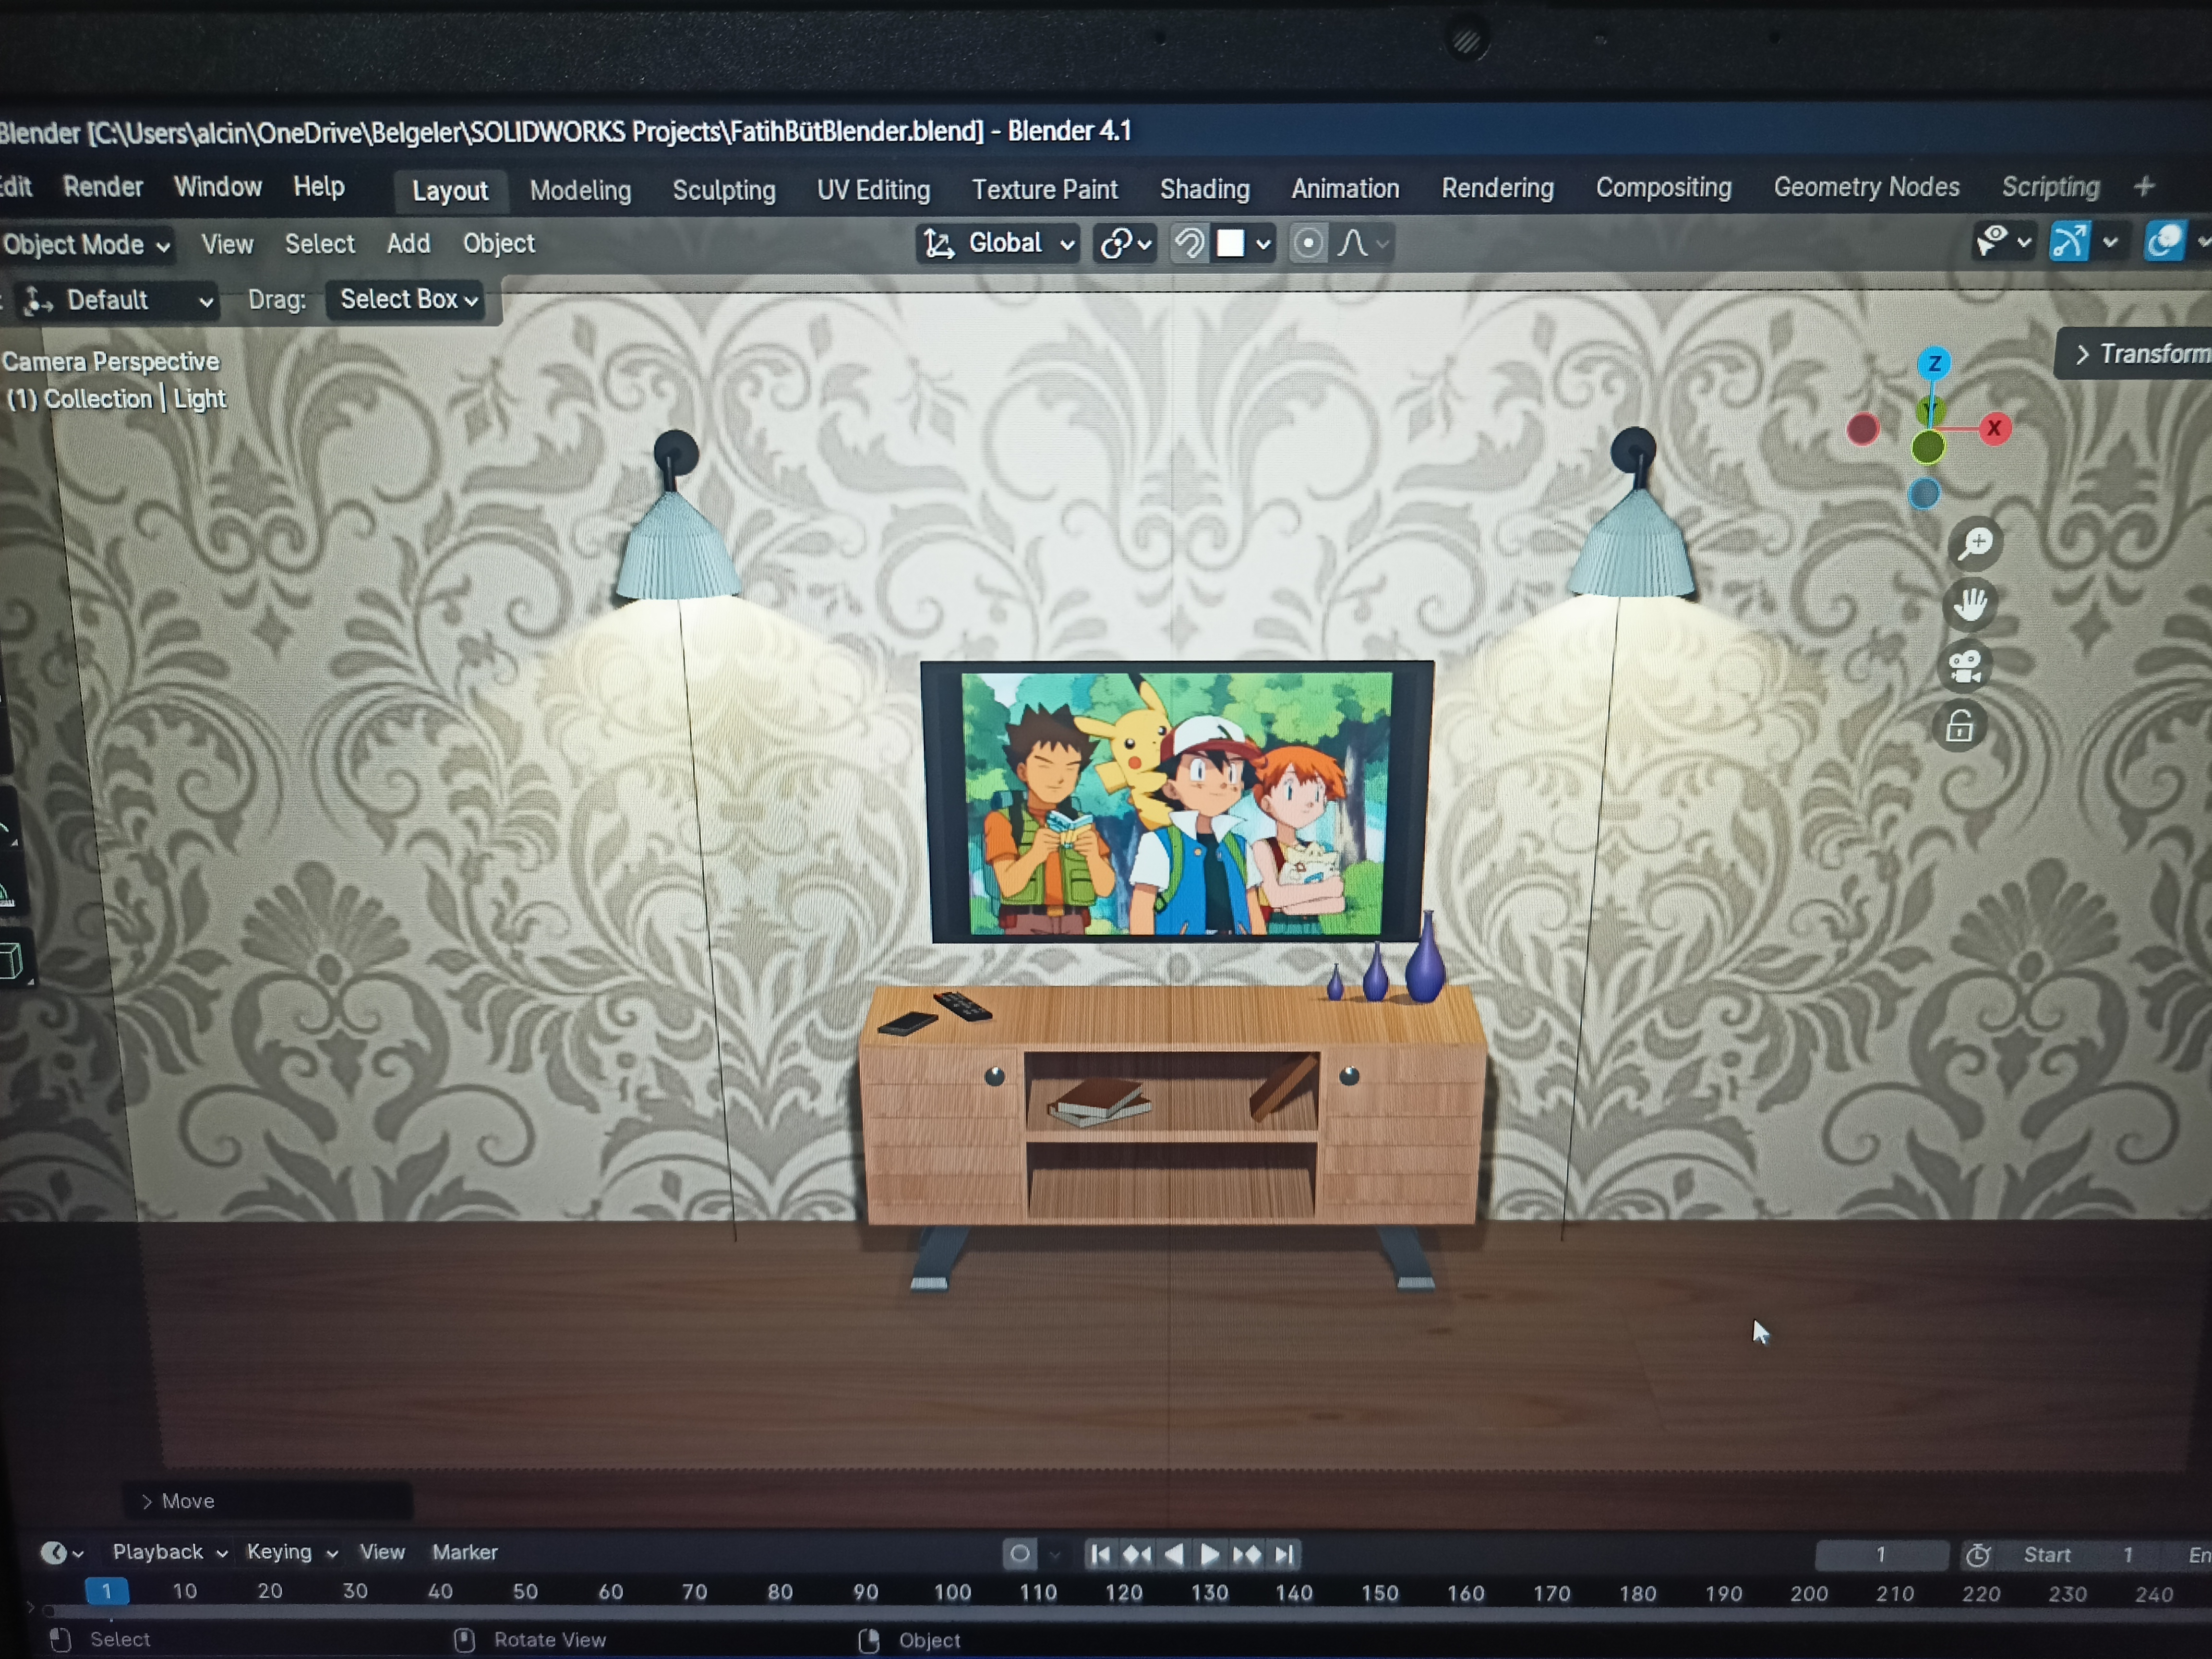Open the Default orientation dropdown
Screen dimensions: 2212x1659
point(118,300)
